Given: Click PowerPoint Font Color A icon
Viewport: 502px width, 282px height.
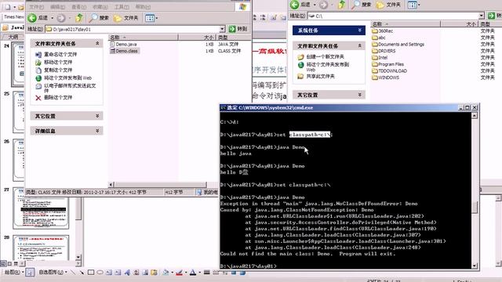Looking at the screenshot, I should pos(193,273).
